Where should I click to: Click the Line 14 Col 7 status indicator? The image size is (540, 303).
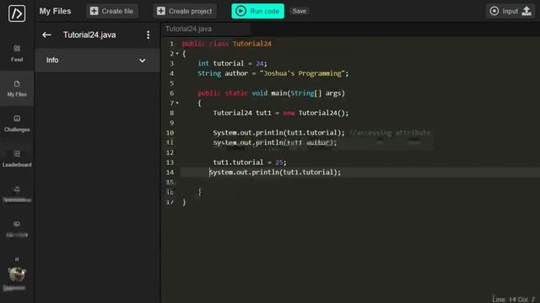514,300
